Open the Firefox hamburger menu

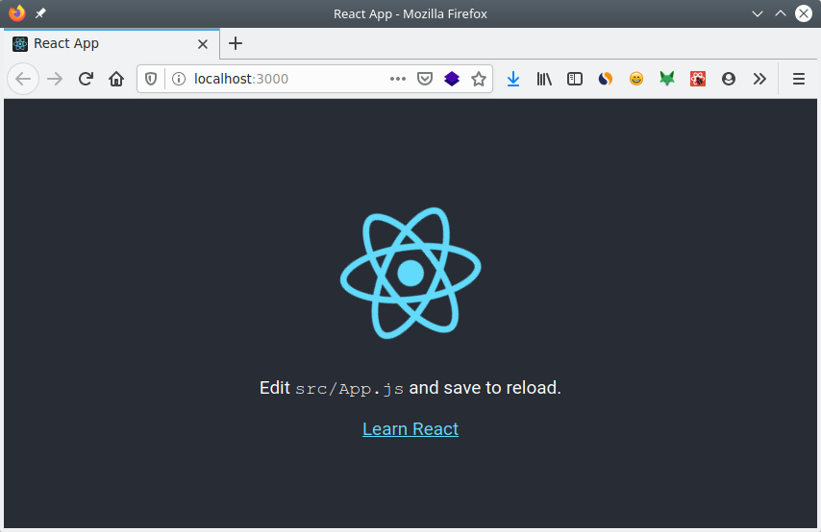point(799,79)
